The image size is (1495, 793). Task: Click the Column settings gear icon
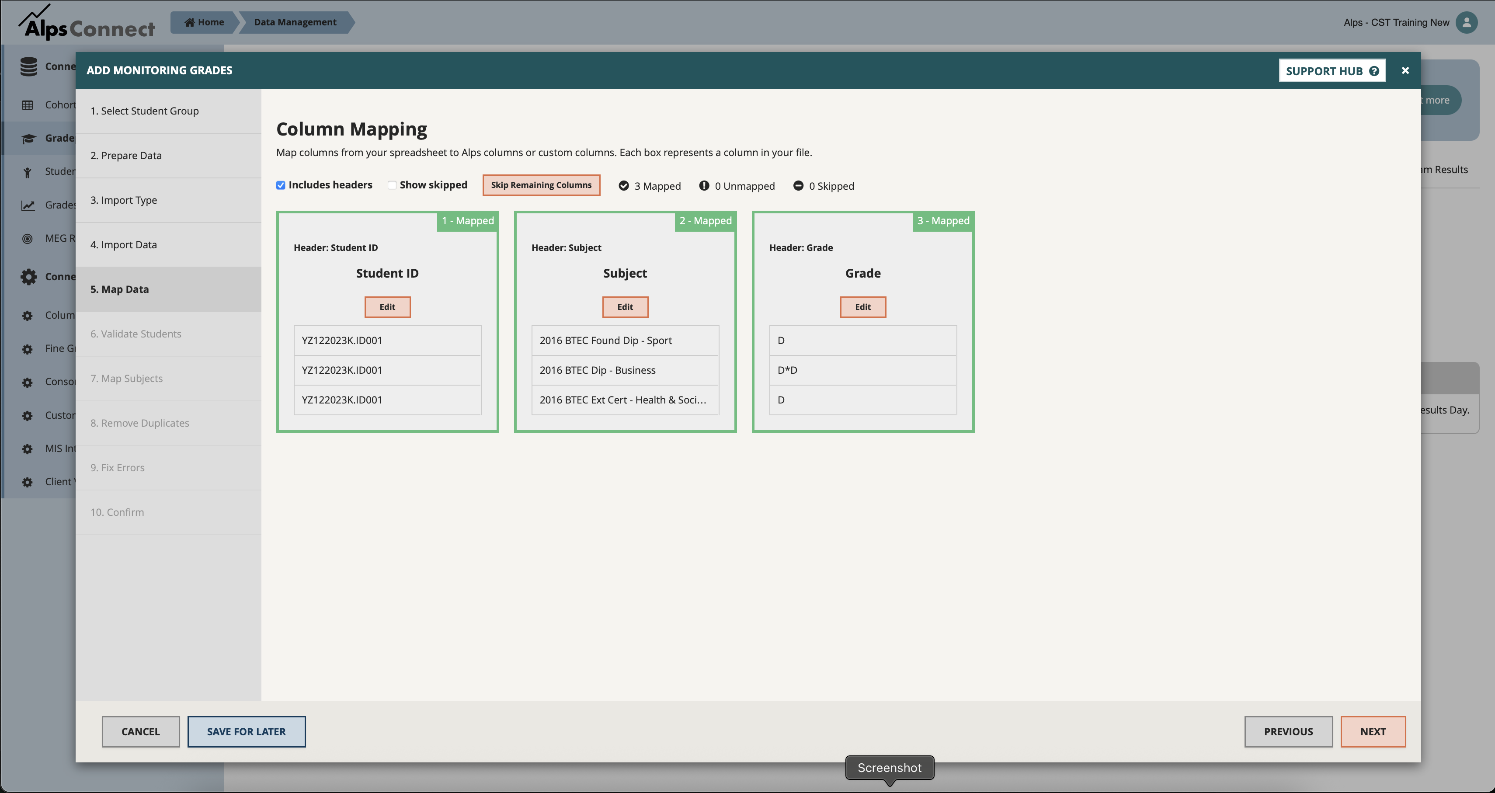click(27, 316)
